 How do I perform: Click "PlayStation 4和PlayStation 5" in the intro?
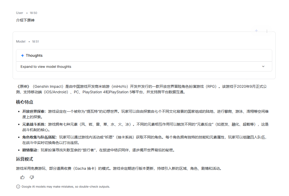107,92
